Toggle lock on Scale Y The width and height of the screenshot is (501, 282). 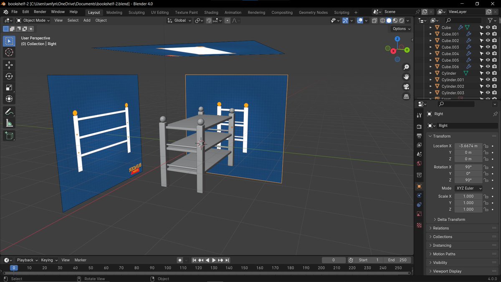tap(486, 203)
